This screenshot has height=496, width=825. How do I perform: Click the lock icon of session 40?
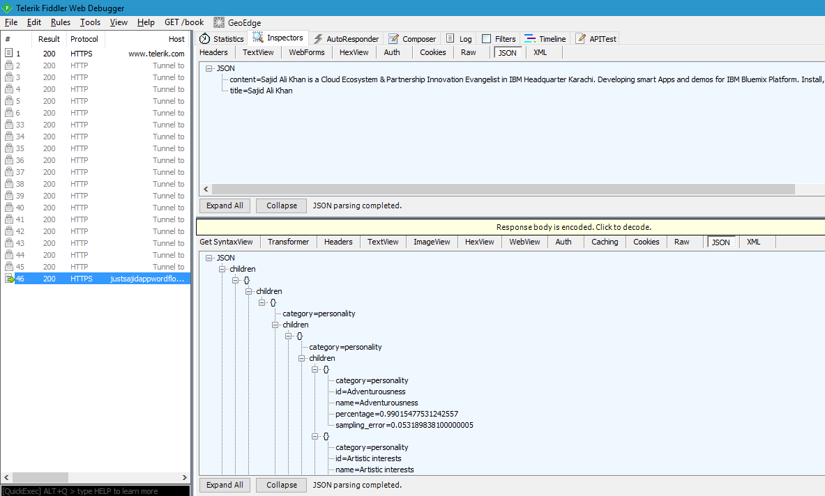click(x=9, y=207)
